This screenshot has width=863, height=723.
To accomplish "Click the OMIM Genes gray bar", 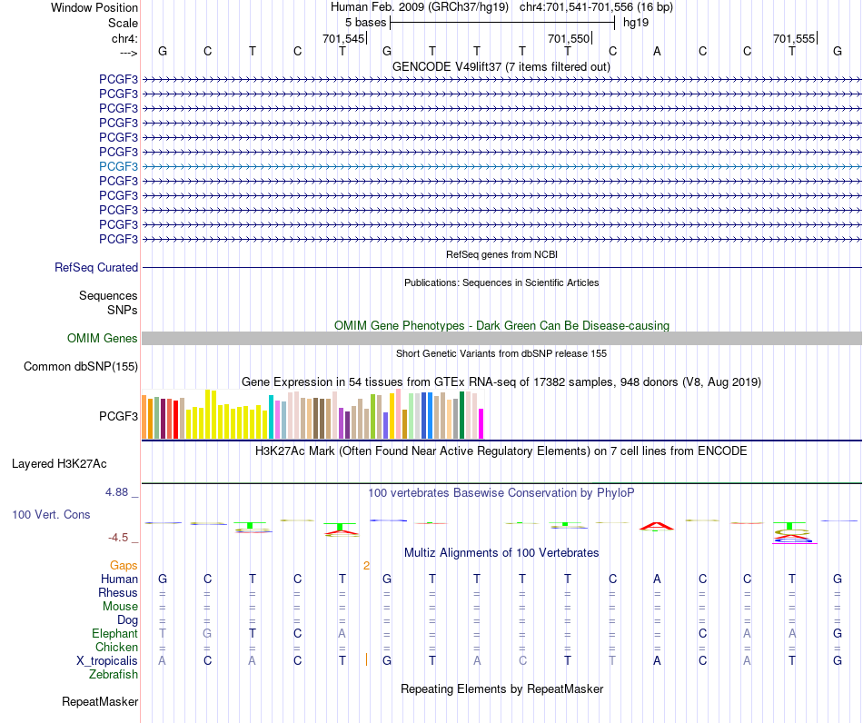I will pos(501,339).
